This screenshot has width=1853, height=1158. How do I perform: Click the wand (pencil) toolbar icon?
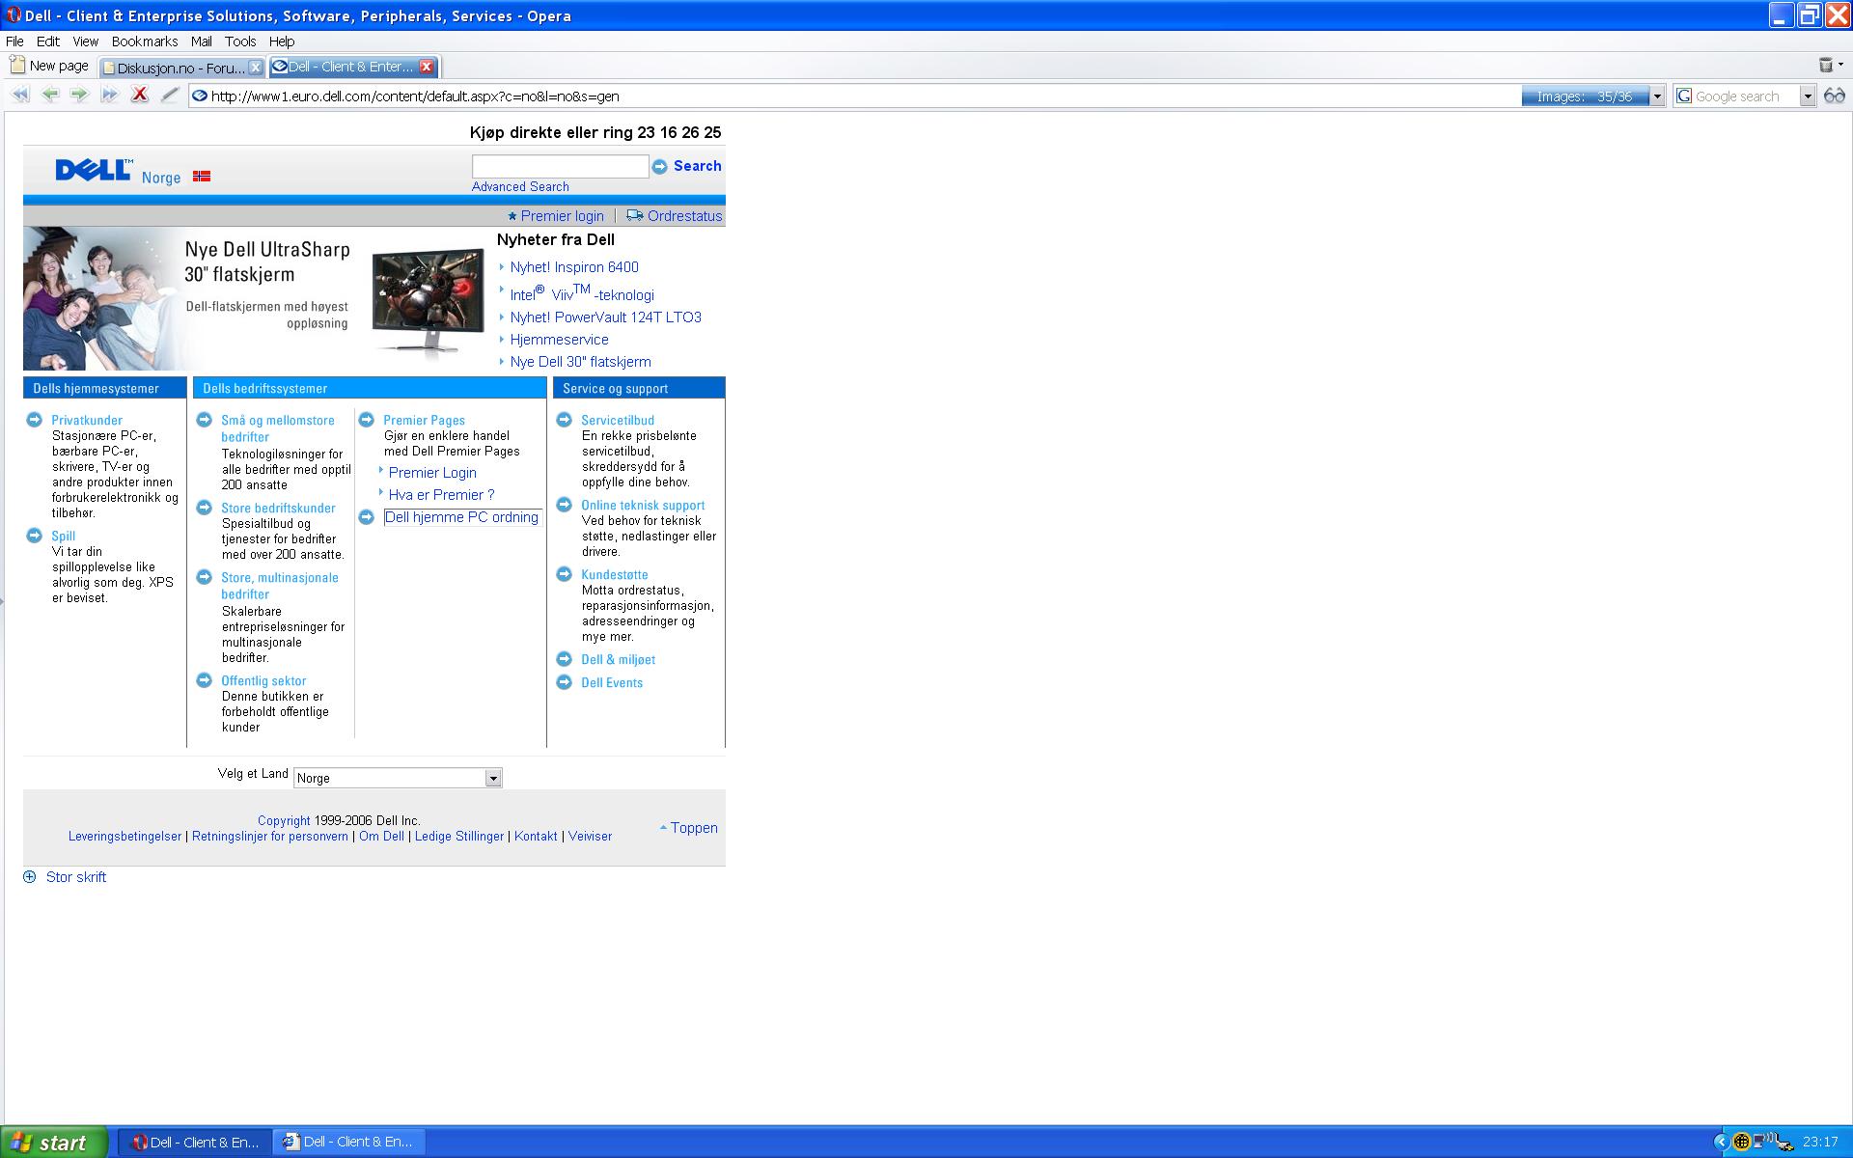click(170, 95)
